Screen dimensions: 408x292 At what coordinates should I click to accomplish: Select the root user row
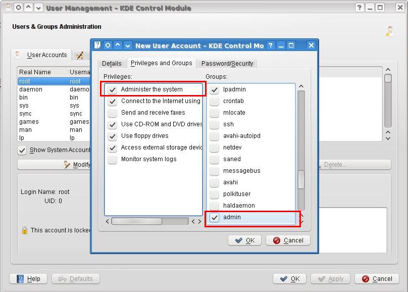click(54, 81)
